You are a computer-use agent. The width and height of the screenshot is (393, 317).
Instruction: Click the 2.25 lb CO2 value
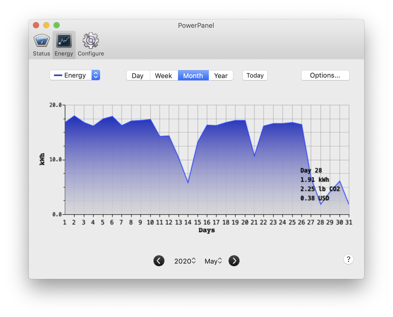[x=320, y=189]
